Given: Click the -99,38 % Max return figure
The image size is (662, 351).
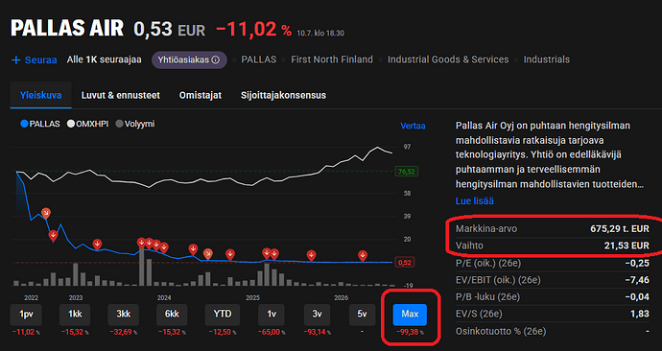Looking at the screenshot, I should point(410,333).
